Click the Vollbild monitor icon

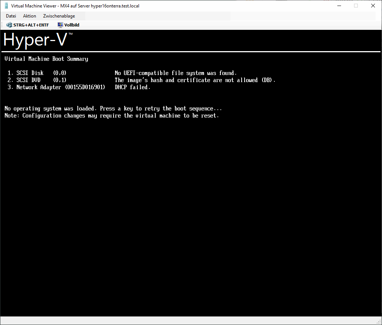coord(60,25)
